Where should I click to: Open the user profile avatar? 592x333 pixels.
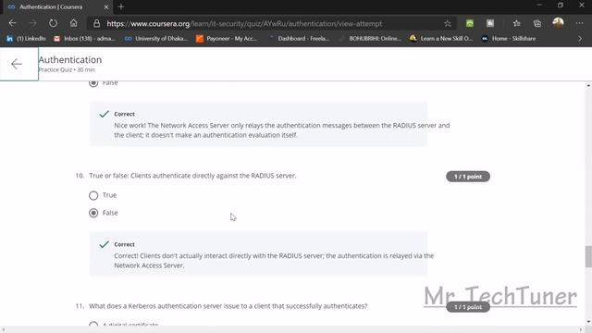click(558, 23)
